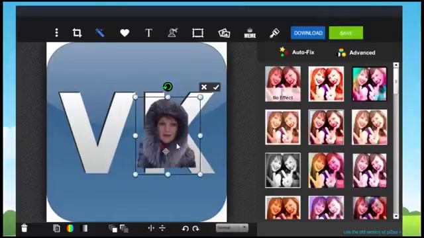424x238 pixels.
Task: Cancel the selection with the X button
Action: pos(204,87)
